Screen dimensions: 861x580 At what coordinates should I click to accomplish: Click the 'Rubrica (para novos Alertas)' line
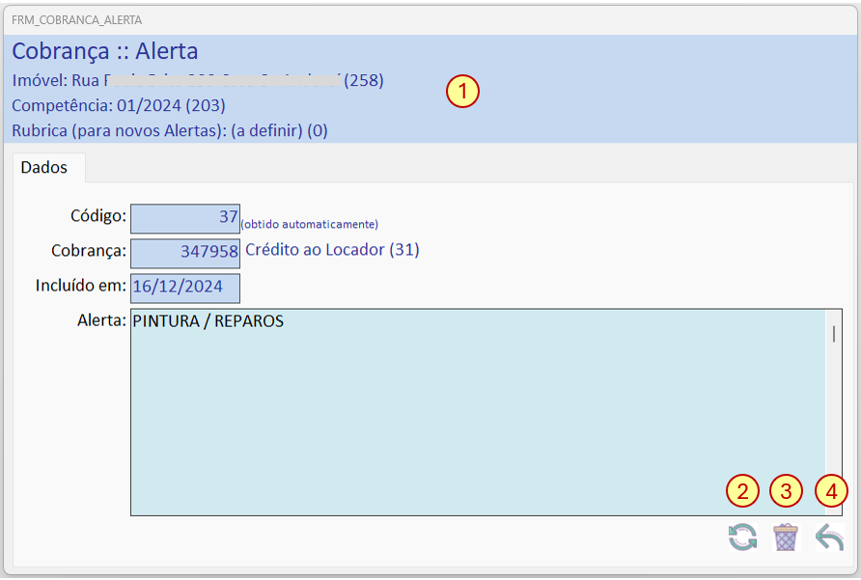(x=170, y=130)
